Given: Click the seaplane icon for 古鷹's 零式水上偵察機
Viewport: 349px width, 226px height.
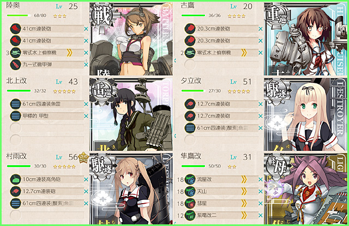Looking at the screenshot, I should pyautogui.click(x=190, y=53).
